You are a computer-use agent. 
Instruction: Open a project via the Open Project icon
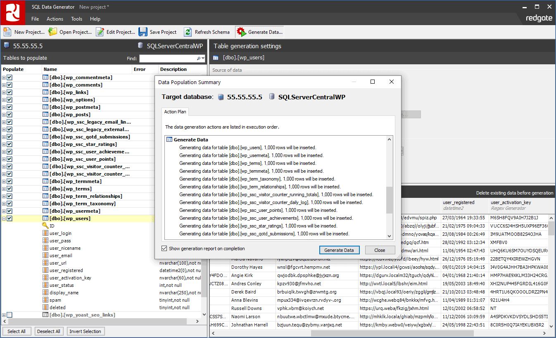click(x=52, y=32)
